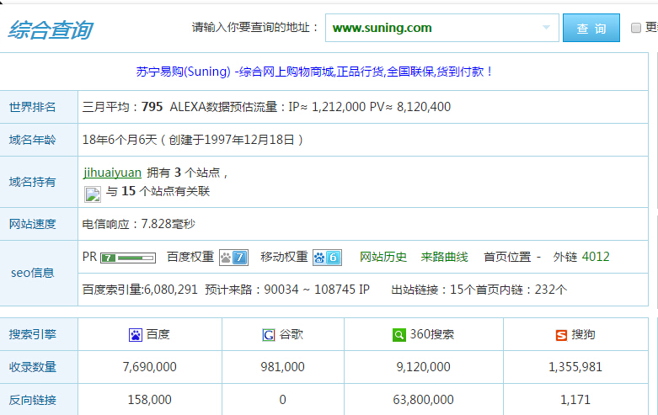Open the URL address dropdown arrow

click(x=546, y=27)
